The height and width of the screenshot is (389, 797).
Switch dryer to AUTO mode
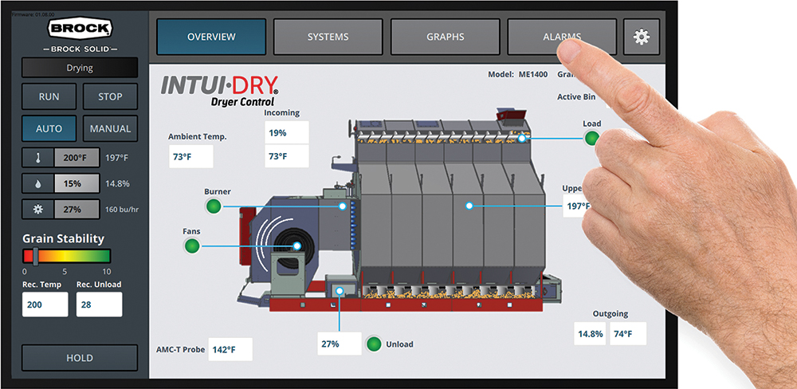point(49,128)
